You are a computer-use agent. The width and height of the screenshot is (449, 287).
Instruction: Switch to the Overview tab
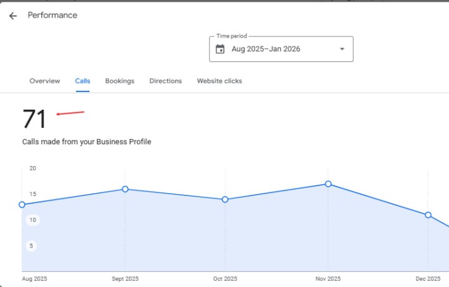click(45, 81)
